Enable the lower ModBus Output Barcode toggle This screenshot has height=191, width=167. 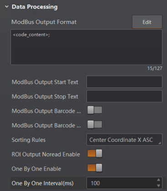click(95, 125)
